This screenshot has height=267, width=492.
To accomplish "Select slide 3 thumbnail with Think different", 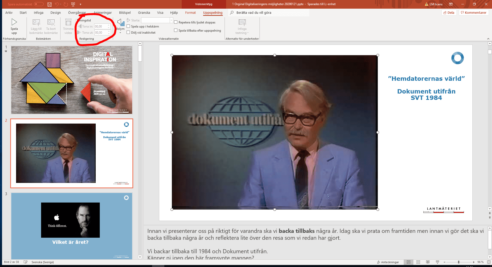I will [71, 225].
